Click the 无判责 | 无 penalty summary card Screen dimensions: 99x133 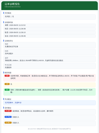coord(49,17)
